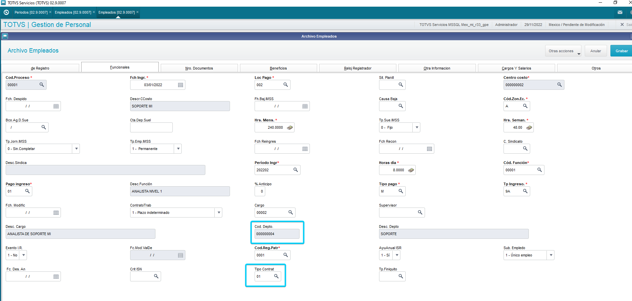
Task: Open the Centro costo lookup magnifier
Action: coord(559,85)
